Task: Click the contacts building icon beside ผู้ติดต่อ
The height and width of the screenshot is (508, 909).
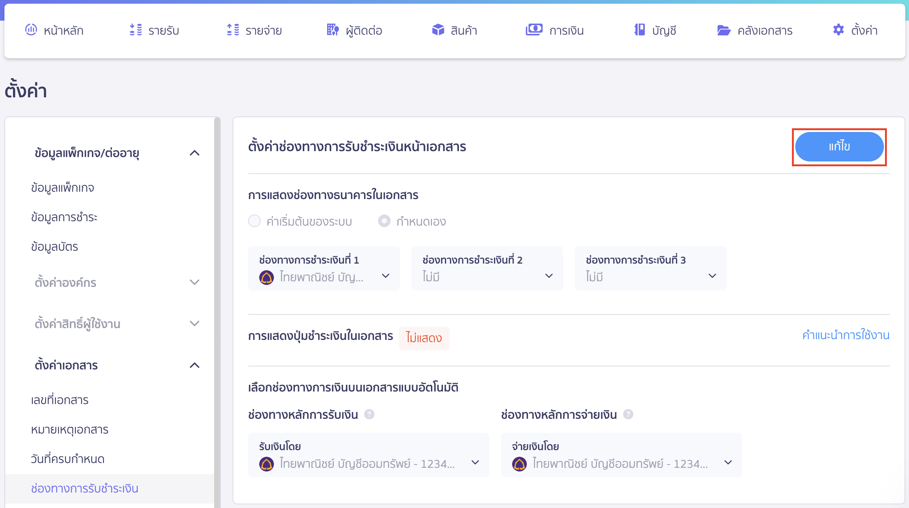Action: (x=333, y=29)
